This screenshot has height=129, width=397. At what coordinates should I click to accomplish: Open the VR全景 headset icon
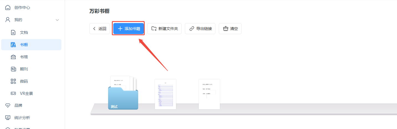click(x=13, y=93)
